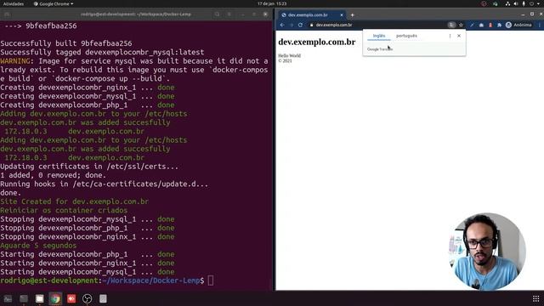Switch translate popup to inglês tab
544x306 pixels.
coord(379,36)
